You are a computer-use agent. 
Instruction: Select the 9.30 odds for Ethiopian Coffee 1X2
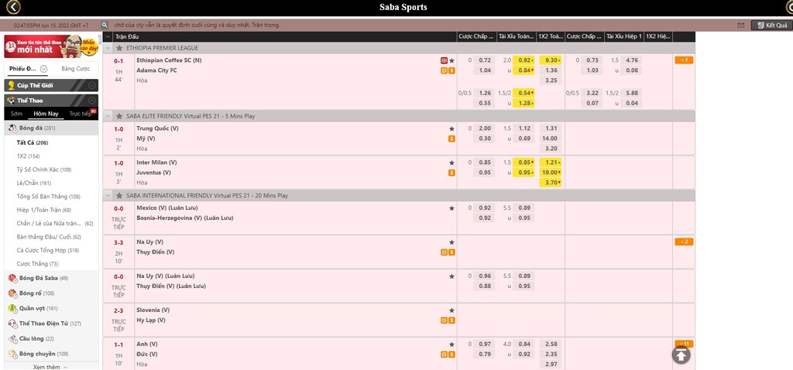551,60
